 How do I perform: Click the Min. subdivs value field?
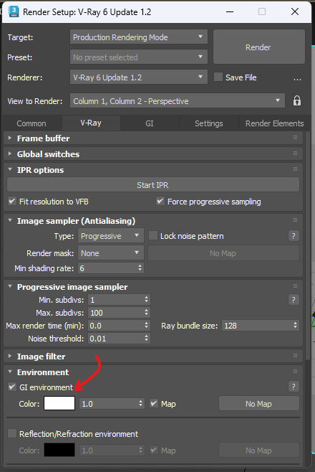click(x=119, y=300)
